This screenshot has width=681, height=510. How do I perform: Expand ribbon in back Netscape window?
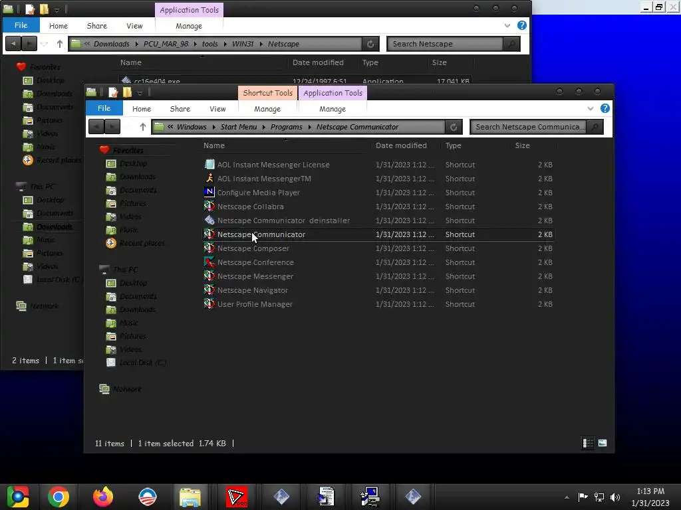point(507,26)
